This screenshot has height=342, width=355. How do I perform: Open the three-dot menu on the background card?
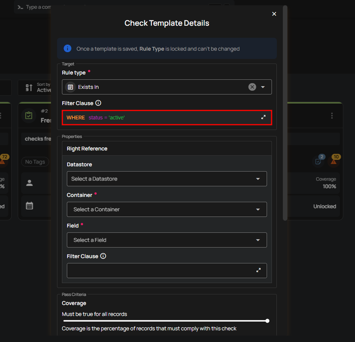point(332,116)
